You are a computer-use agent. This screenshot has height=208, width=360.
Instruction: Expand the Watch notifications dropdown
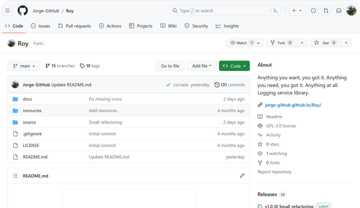click(x=245, y=43)
